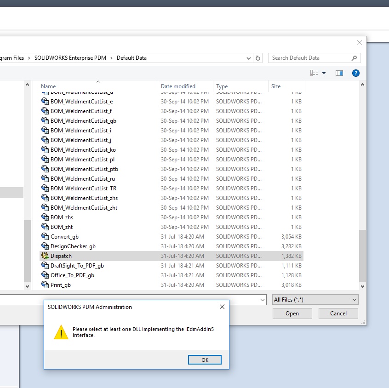Toggle the preview pane button
Screen dimensions: 389x388
click(x=339, y=73)
